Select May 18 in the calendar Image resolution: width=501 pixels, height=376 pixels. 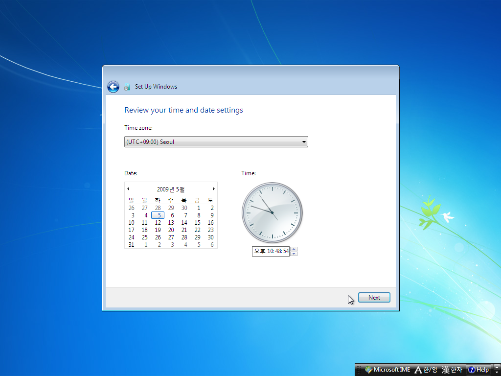(144, 230)
